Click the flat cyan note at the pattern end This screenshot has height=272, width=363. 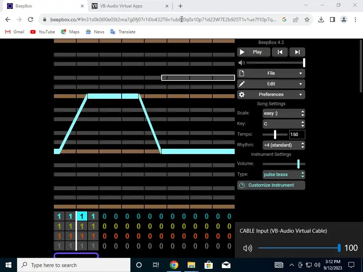[x=198, y=152]
